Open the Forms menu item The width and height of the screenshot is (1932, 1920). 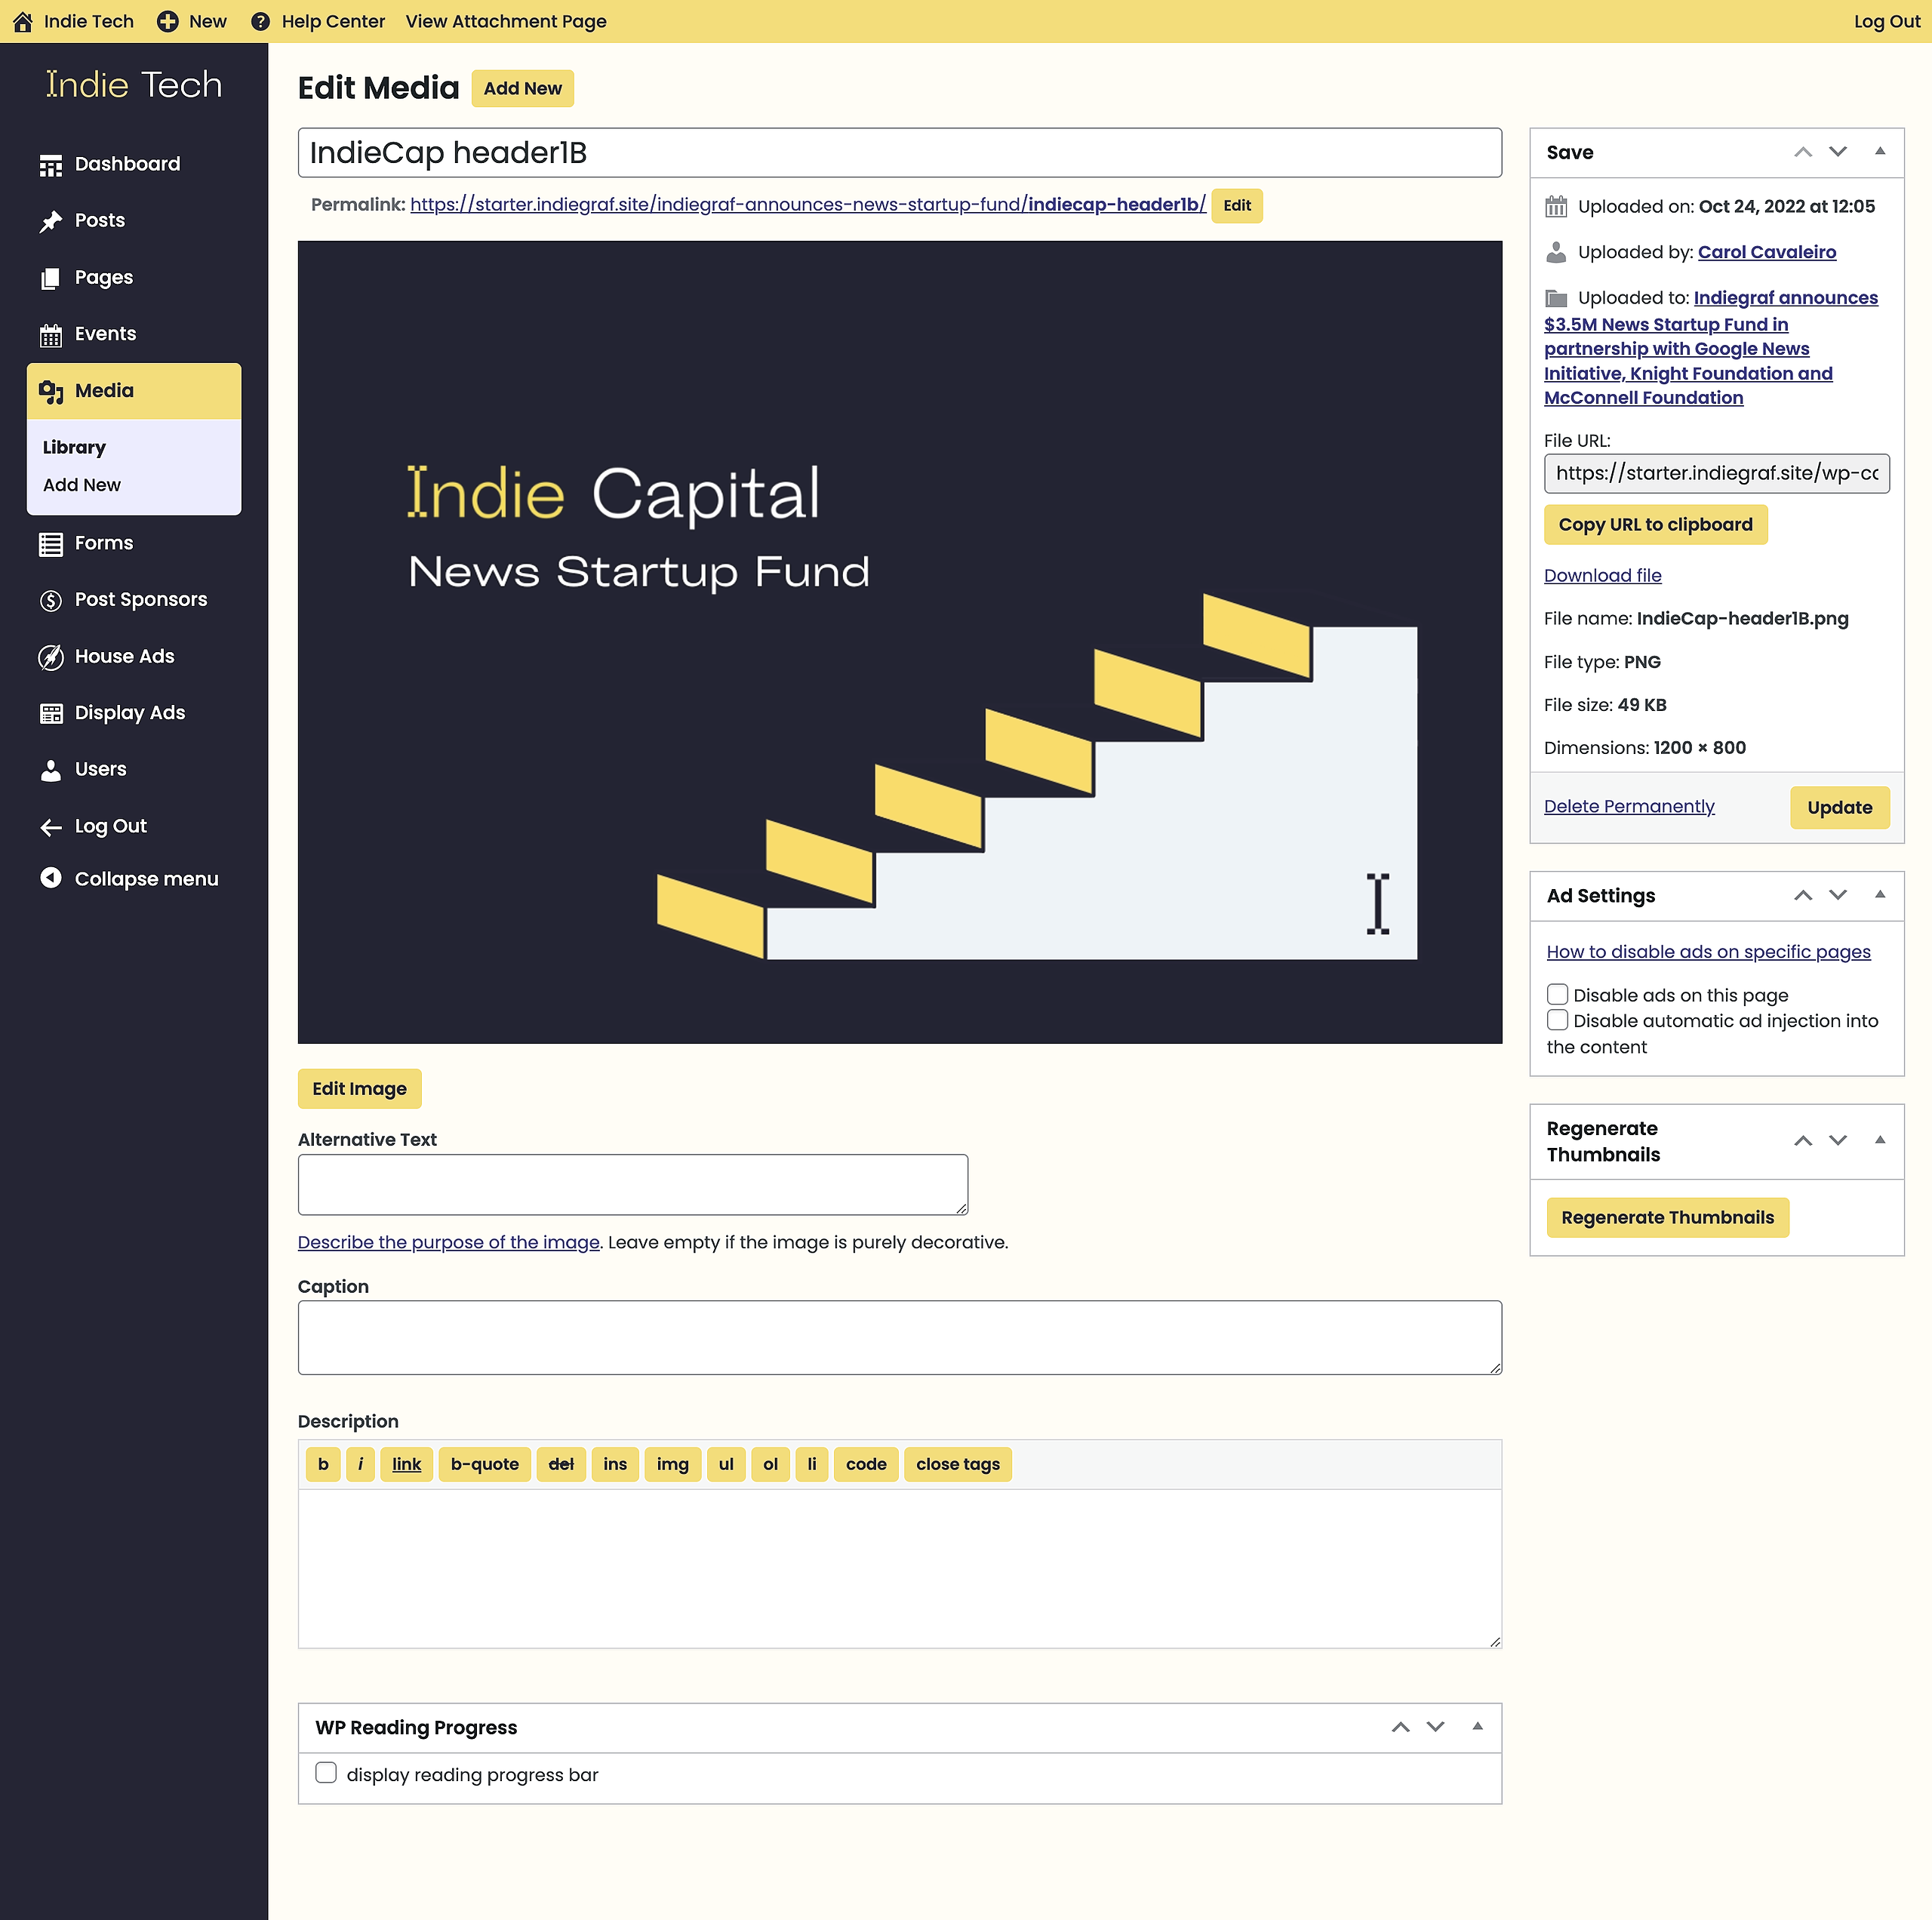pos(104,543)
